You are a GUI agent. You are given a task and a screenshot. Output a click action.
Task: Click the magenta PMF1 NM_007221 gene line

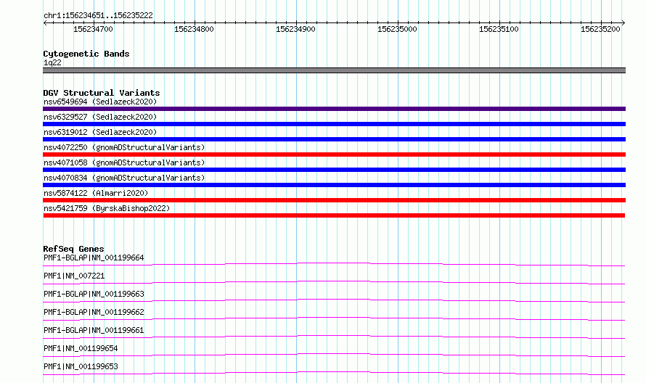[x=334, y=282]
